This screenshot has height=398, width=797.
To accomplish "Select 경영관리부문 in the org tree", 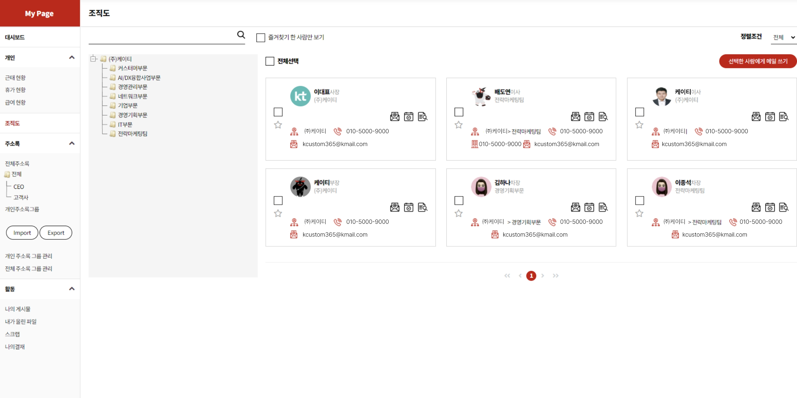I will tap(133, 87).
